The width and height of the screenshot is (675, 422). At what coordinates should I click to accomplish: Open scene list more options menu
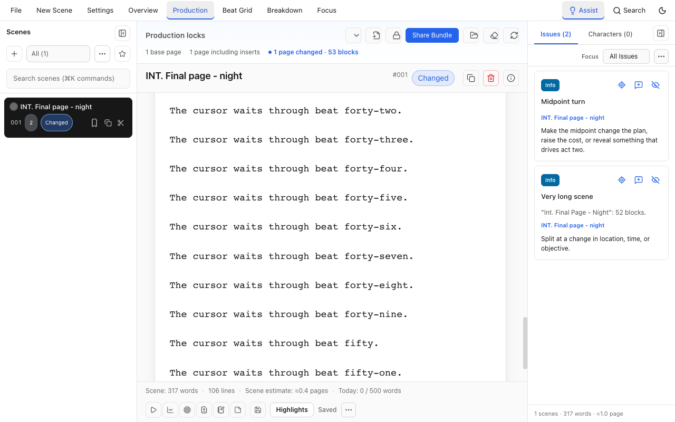(x=102, y=54)
